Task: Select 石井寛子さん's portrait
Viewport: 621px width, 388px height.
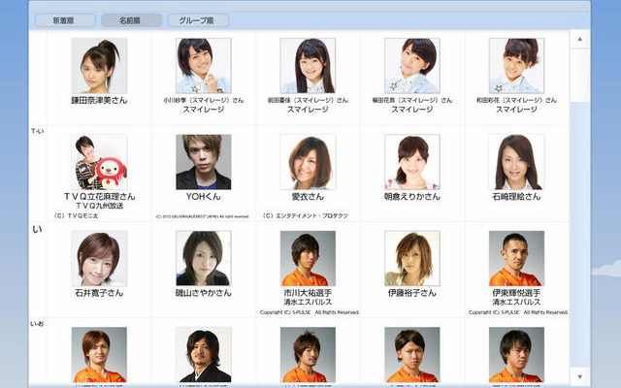Action: click(99, 259)
